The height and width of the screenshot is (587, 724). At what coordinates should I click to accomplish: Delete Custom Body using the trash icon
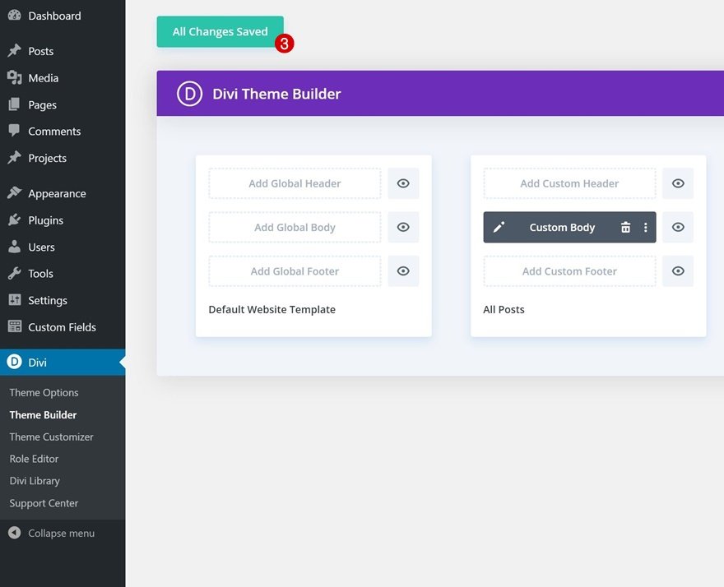pyautogui.click(x=625, y=227)
